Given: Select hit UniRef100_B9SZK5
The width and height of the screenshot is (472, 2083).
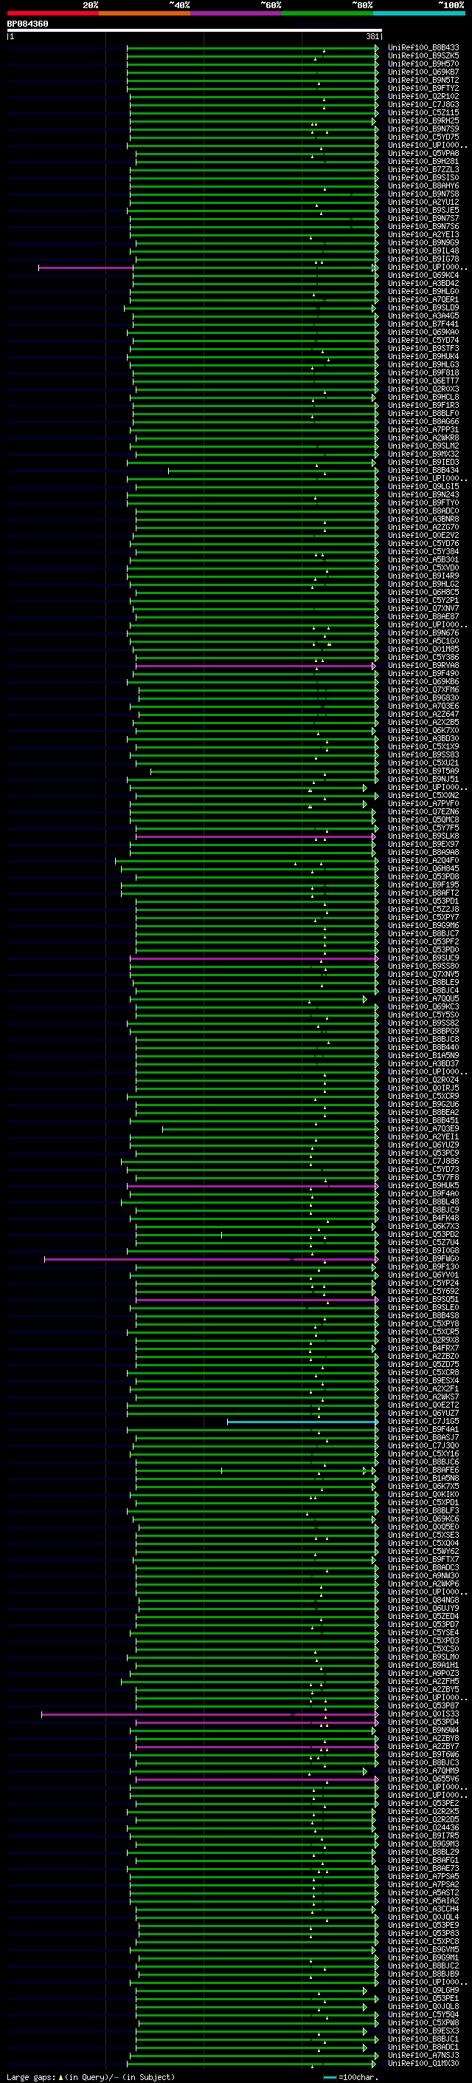Looking at the screenshot, I should (423, 56).
